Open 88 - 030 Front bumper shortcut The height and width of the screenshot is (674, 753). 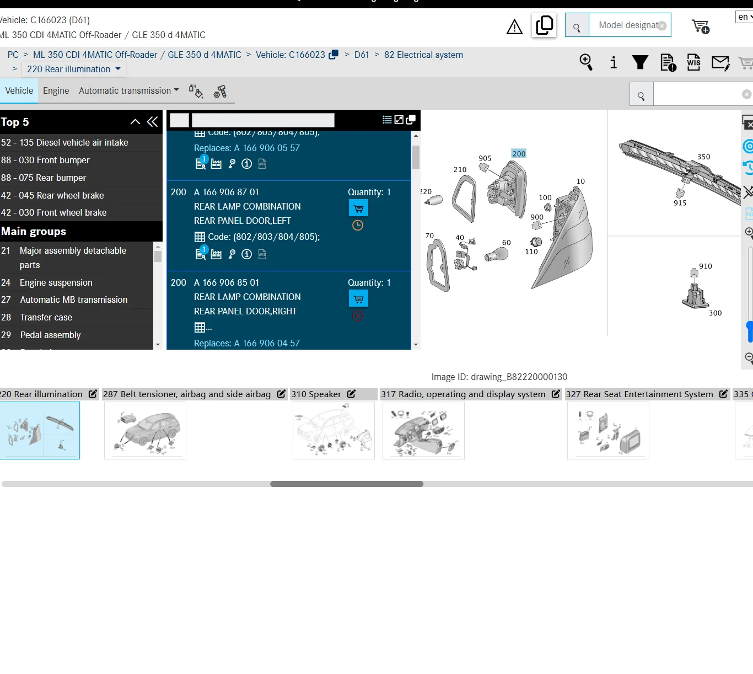[x=81, y=160]
